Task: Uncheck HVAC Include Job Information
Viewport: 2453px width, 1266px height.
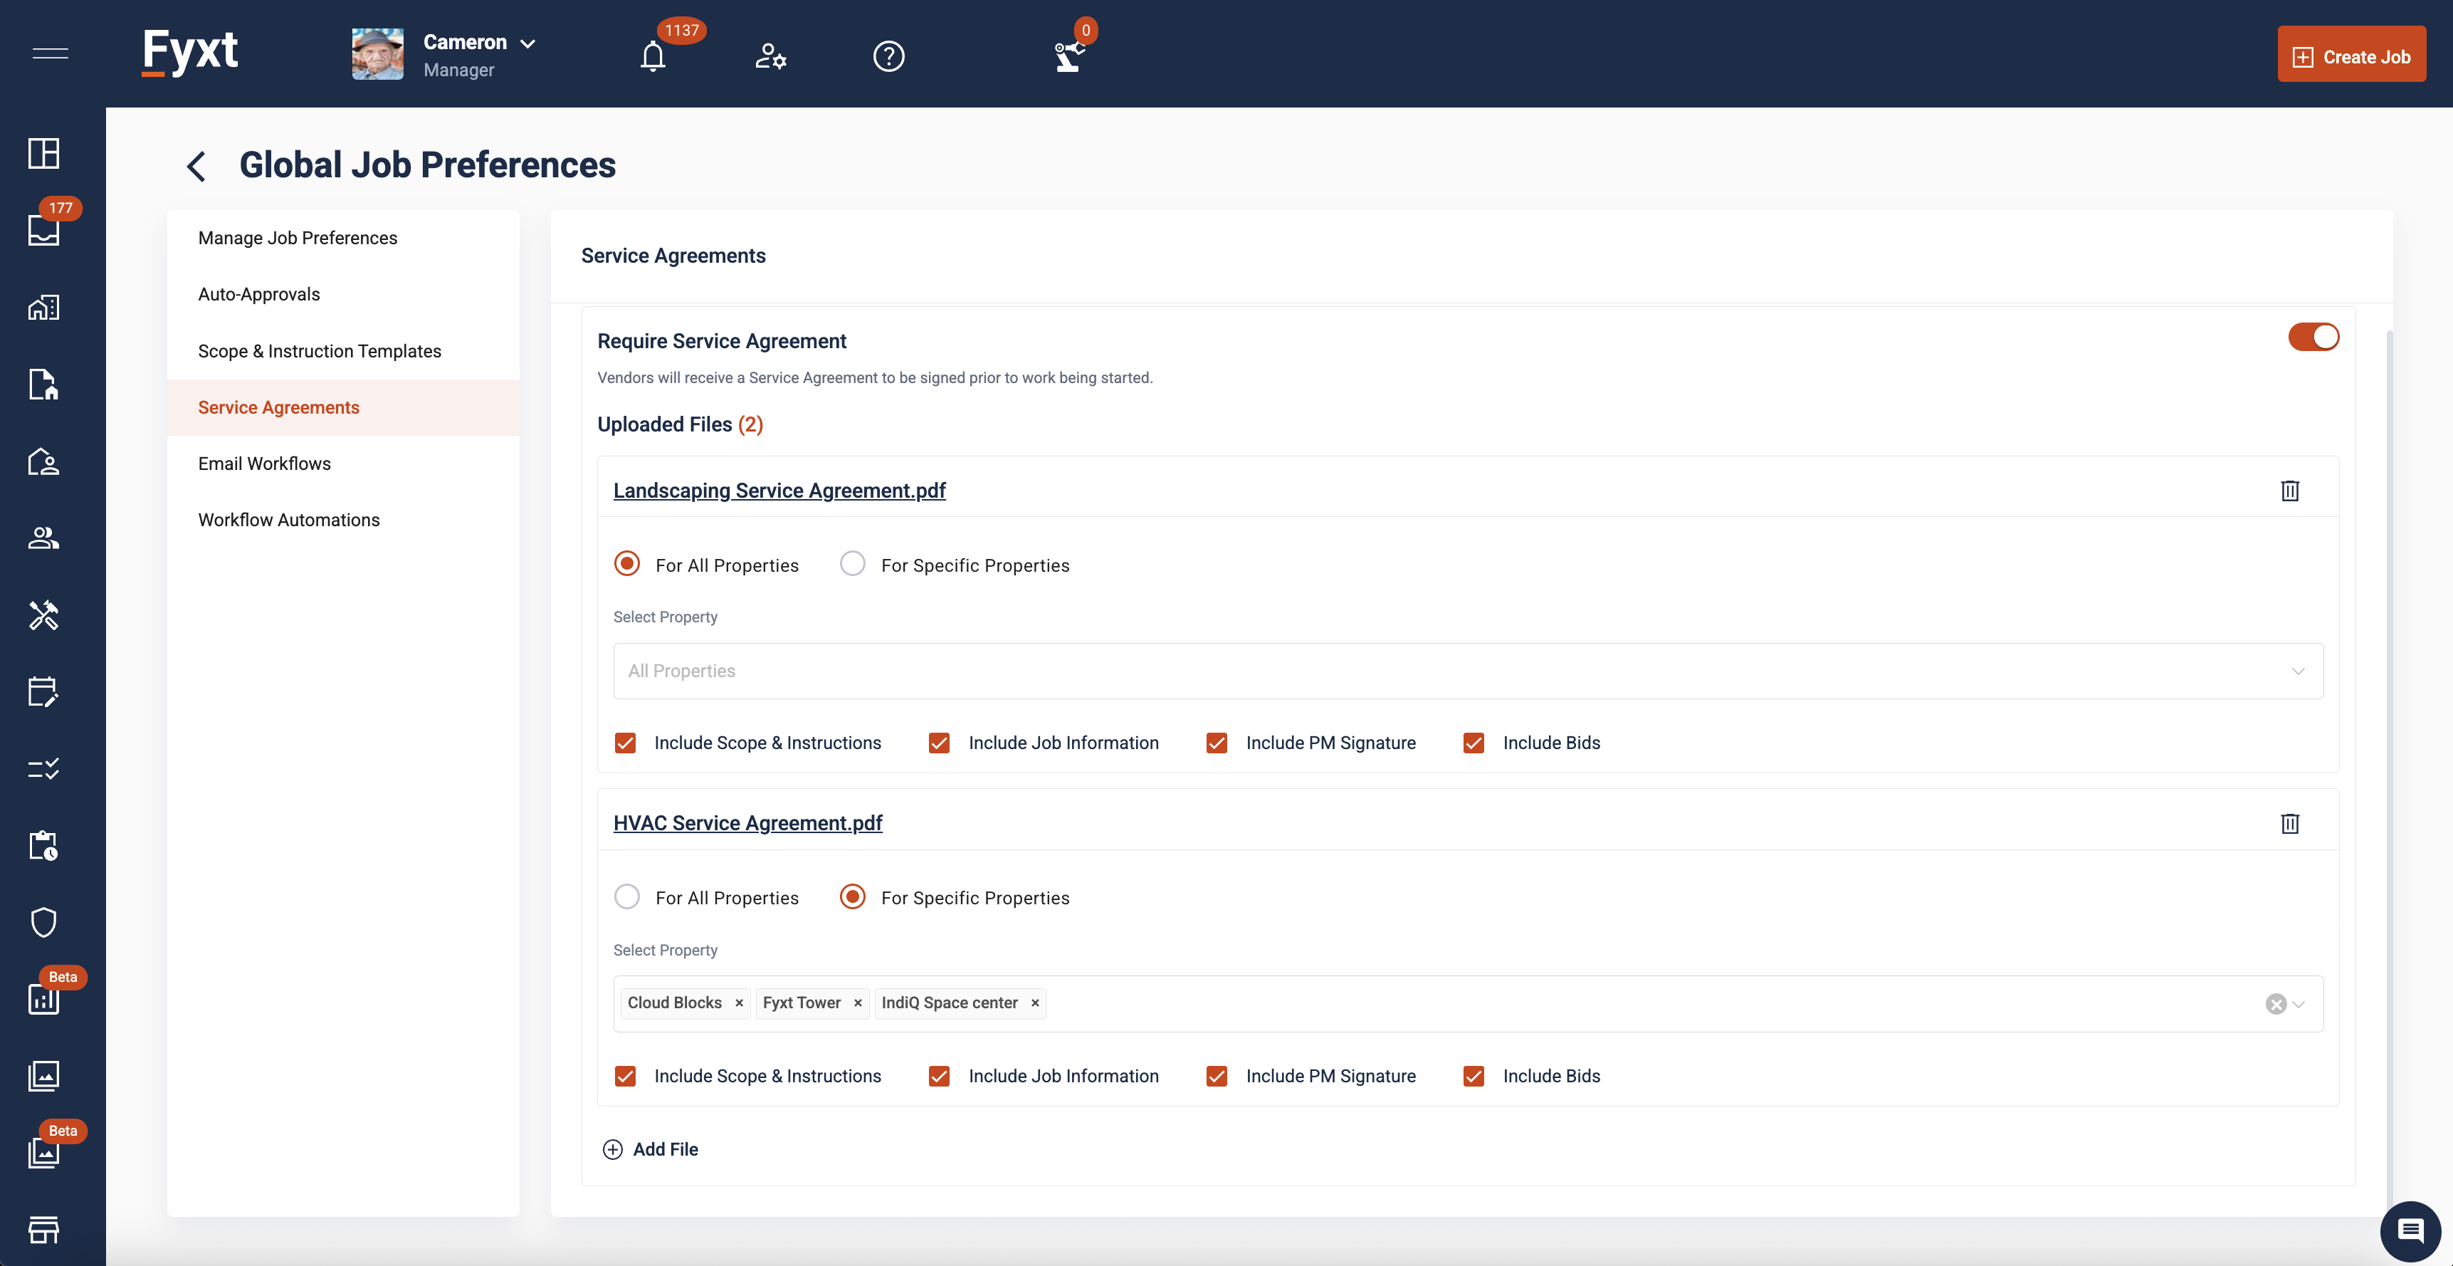Action: pyautogui.click(x=939, y=1077)
